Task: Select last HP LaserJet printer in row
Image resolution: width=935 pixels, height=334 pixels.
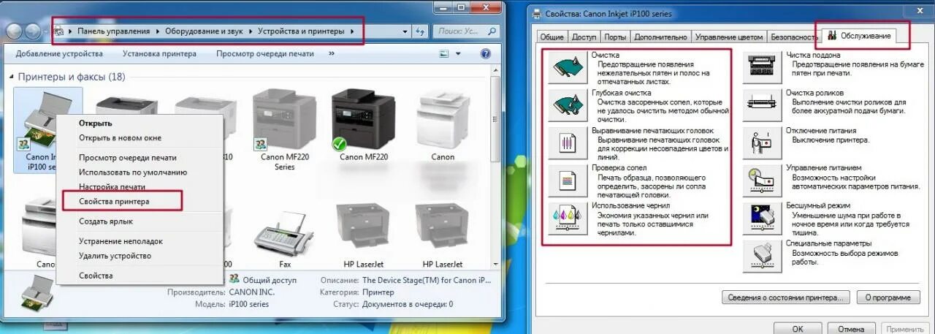Action: 443,229
